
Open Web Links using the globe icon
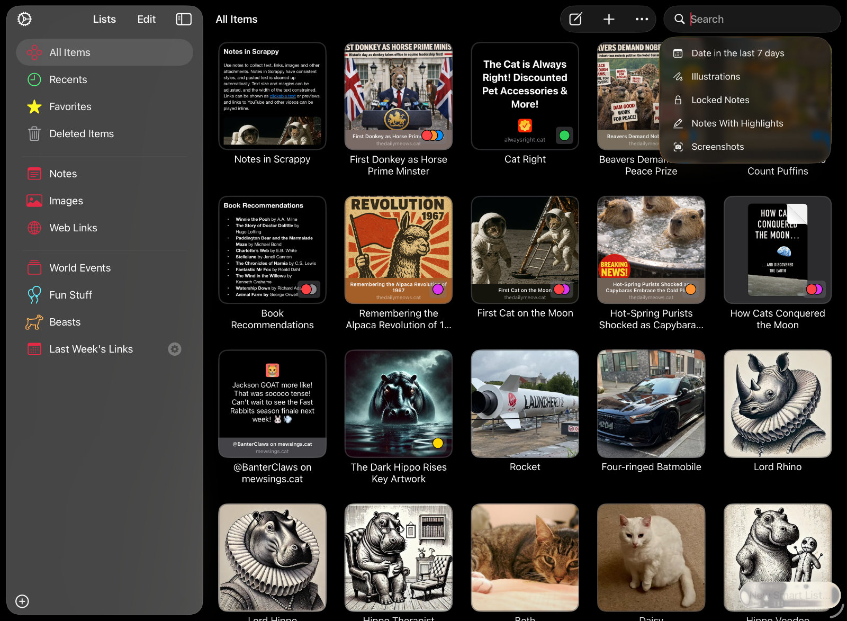(34, 228)
